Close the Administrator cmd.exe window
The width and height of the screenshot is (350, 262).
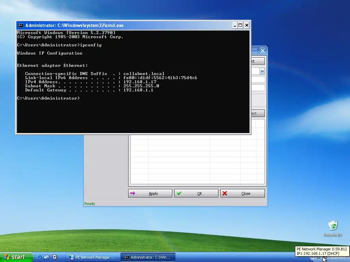click(246, 25)
